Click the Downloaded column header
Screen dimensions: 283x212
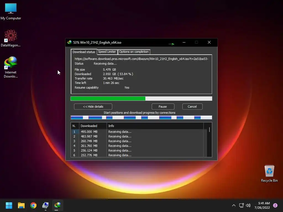[x=93, y=126]
